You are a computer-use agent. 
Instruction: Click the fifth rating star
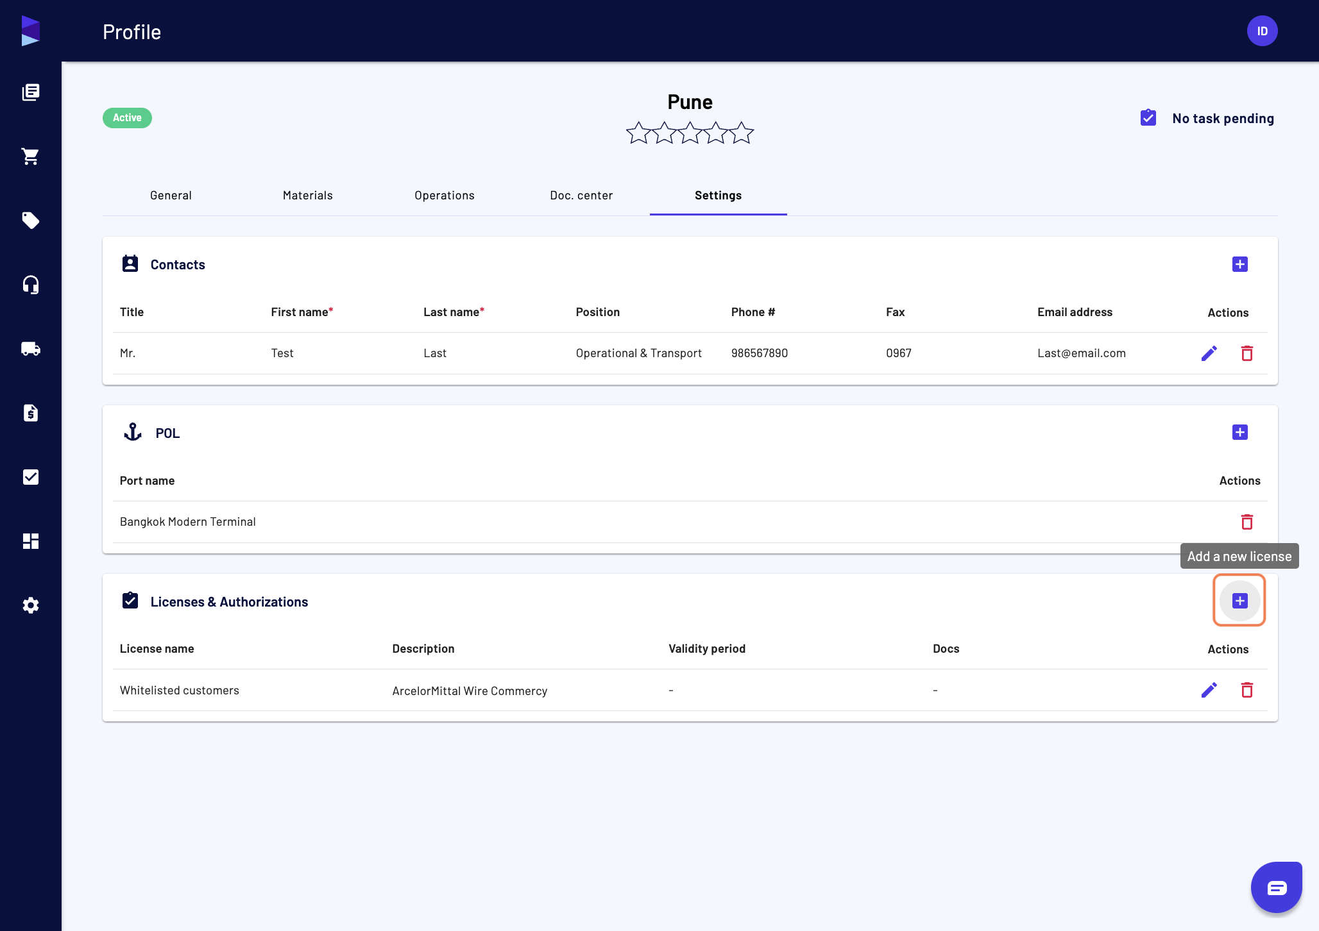(742, 133)
